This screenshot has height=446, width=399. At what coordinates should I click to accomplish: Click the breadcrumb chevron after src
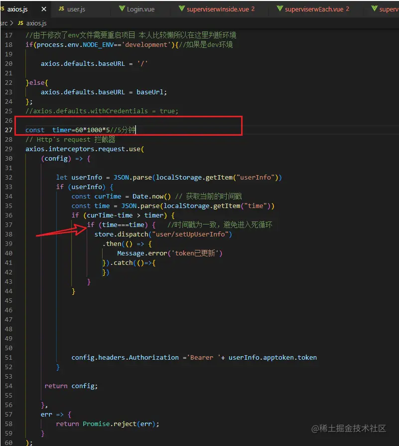coord(11,23)
